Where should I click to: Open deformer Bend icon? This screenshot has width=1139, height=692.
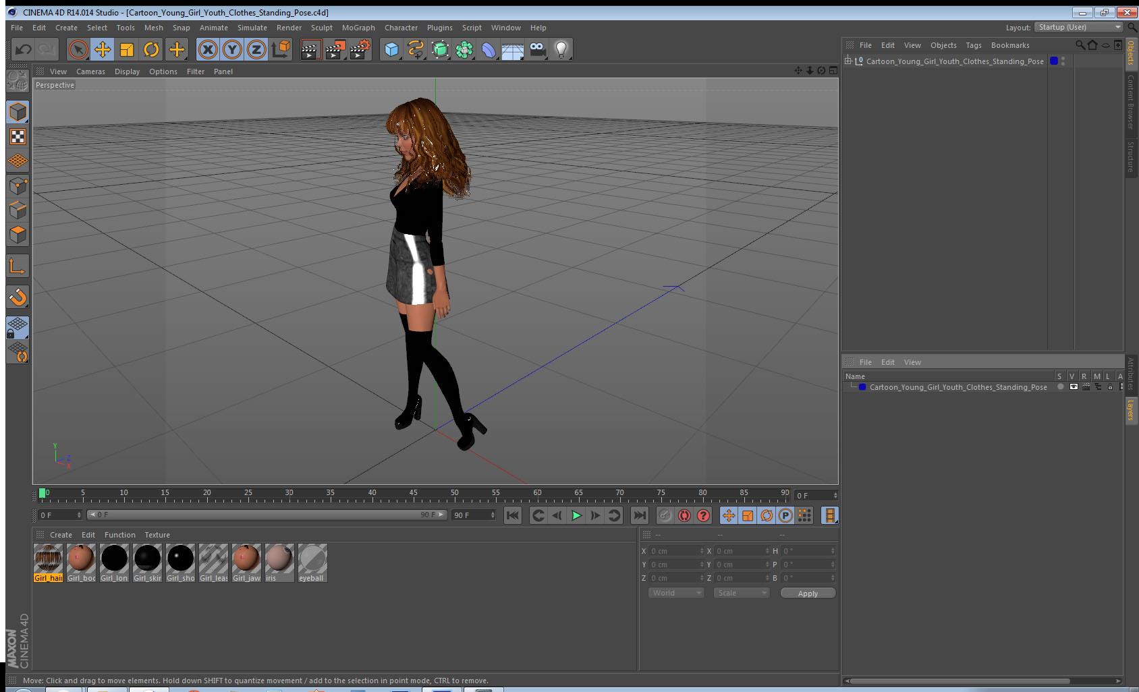489,49
